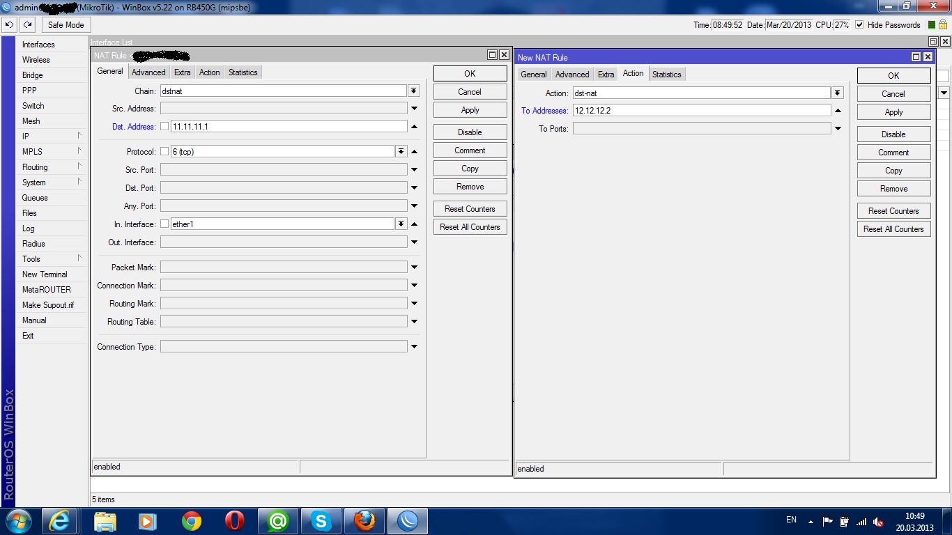This screenshot has width=952, height=535.
Task: Open Statistics tab in New NAT Rule window
Action: pos(667,75)
